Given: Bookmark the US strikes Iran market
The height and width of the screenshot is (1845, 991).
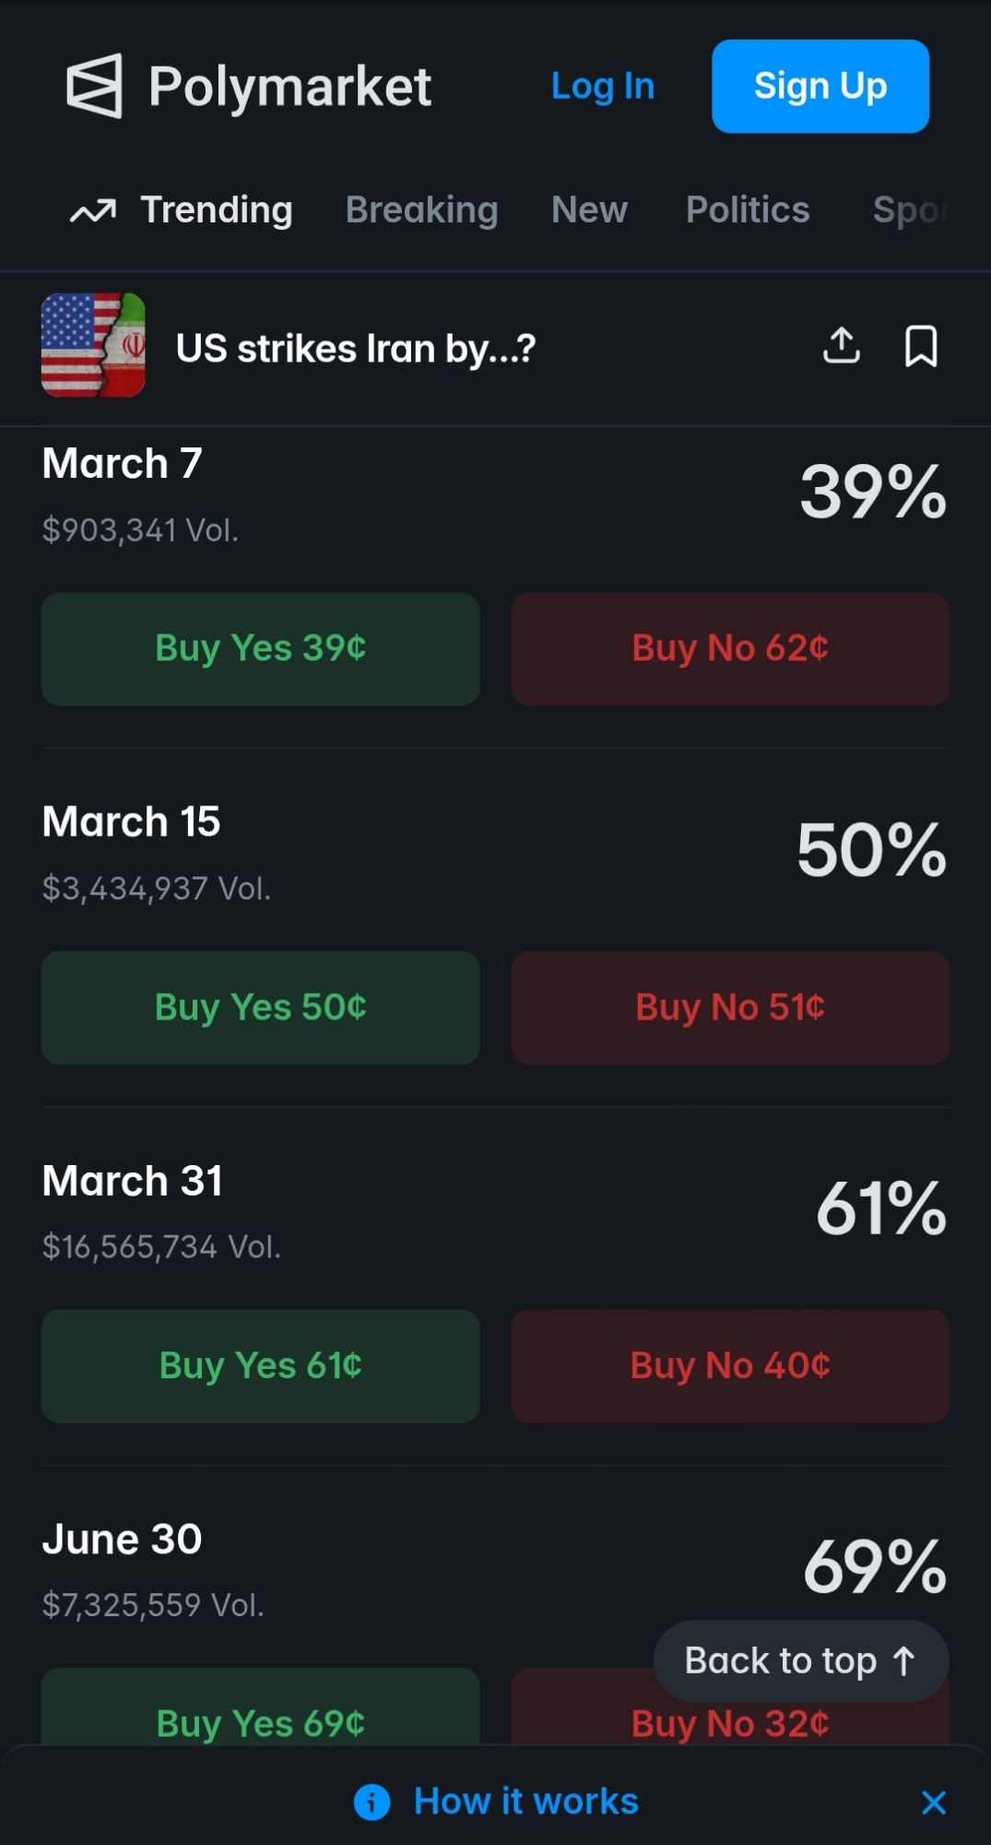Looking at the screenshot, I should point(920,346).
